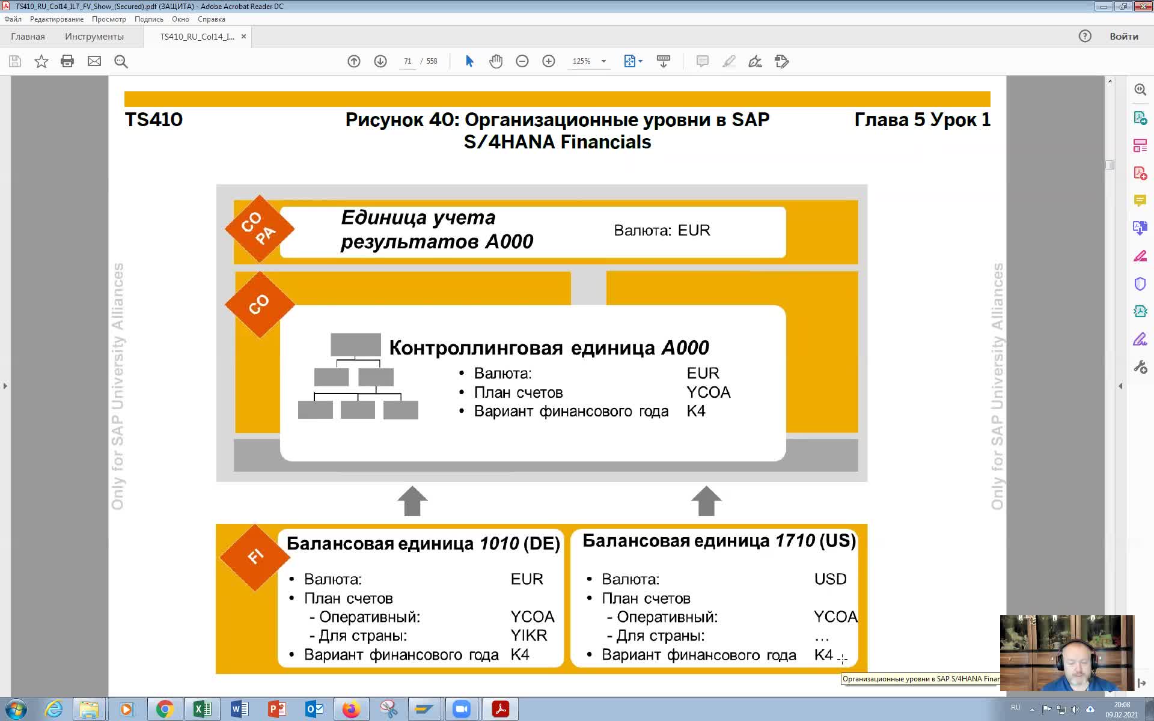Zoom out with the minus button
Viewport: 1154px width, 721px height.
[x=522, y=61]
